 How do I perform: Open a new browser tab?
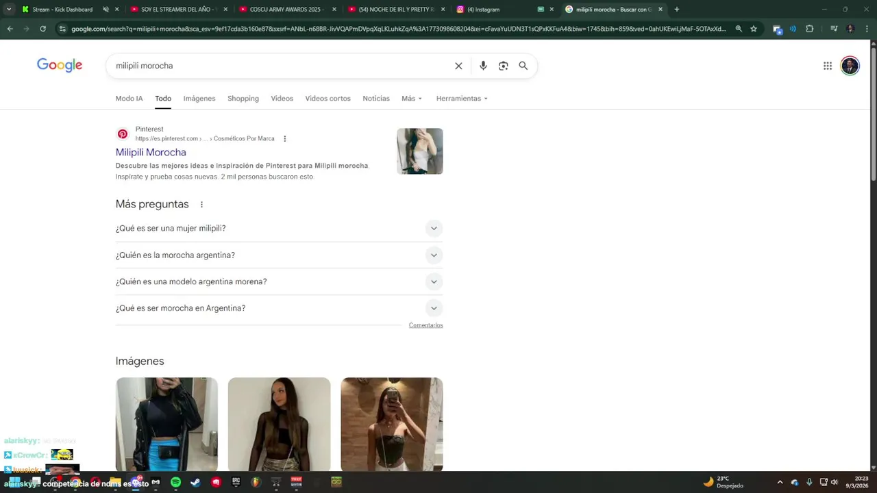pyautogui.click(x=677, y=10)
